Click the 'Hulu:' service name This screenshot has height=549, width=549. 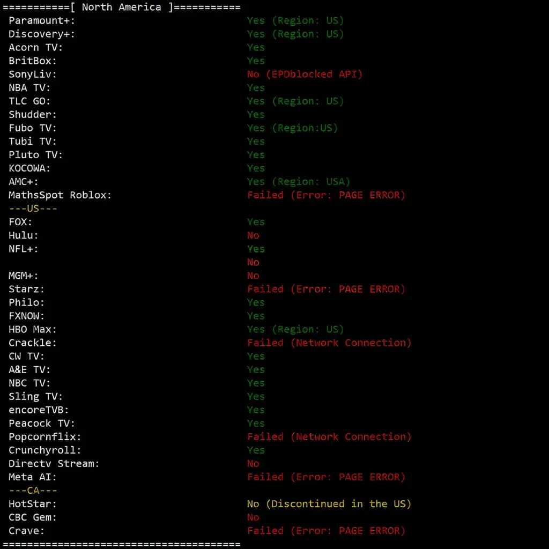click(24, 235)
